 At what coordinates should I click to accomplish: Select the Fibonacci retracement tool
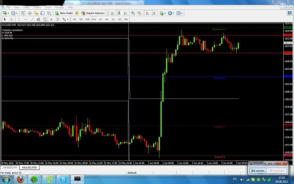pos(45,19)
